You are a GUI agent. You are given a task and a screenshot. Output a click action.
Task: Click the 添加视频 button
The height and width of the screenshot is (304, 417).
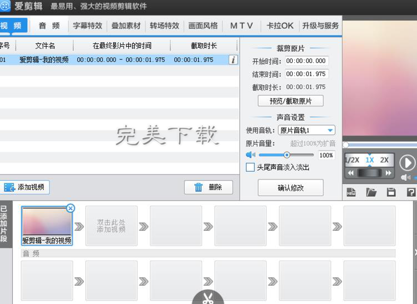tap(24, 187)
